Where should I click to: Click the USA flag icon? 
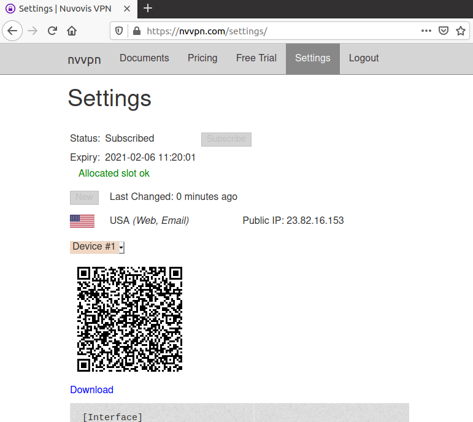click(x=82, y=221)
